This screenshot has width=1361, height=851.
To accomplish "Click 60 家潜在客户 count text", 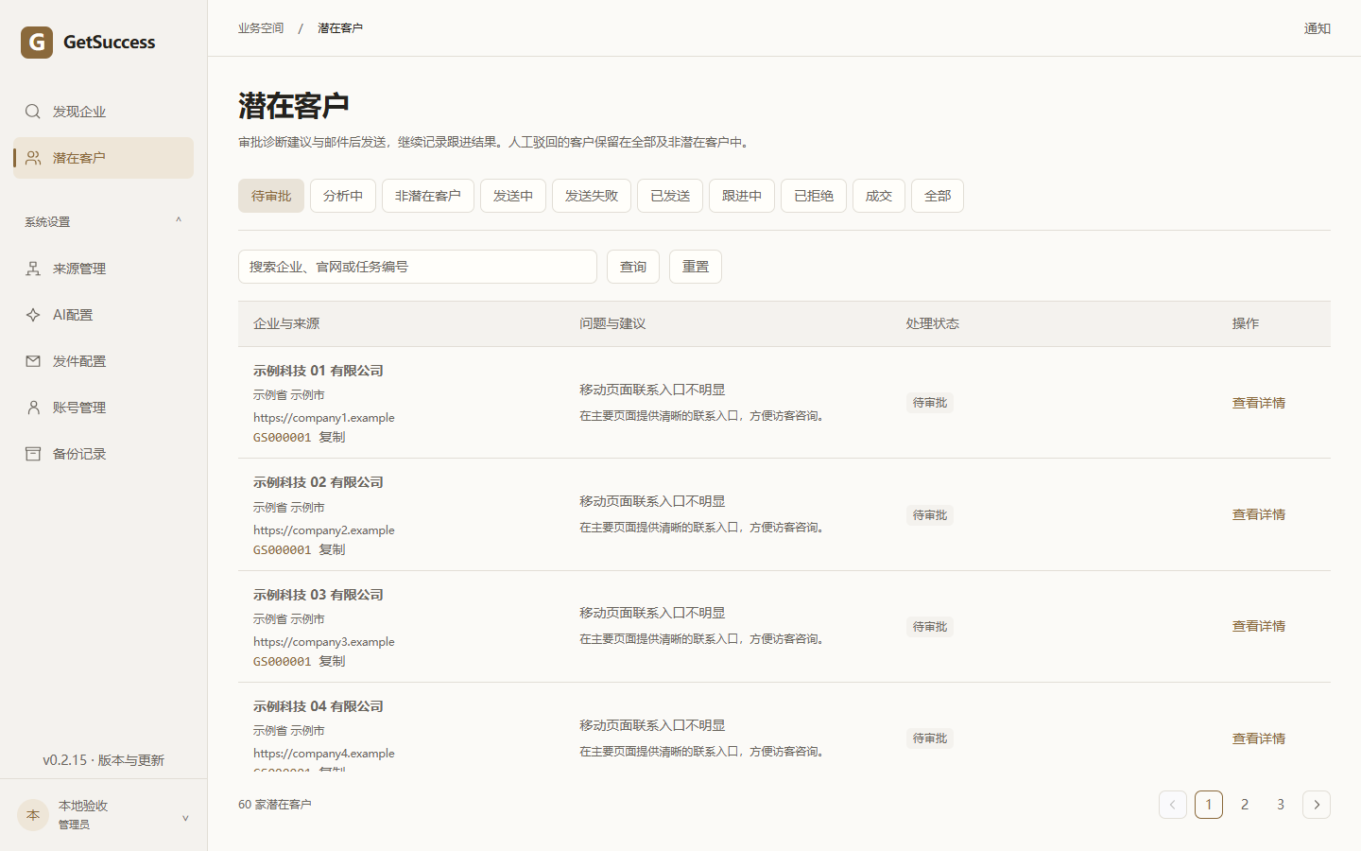I will (275, 805).
